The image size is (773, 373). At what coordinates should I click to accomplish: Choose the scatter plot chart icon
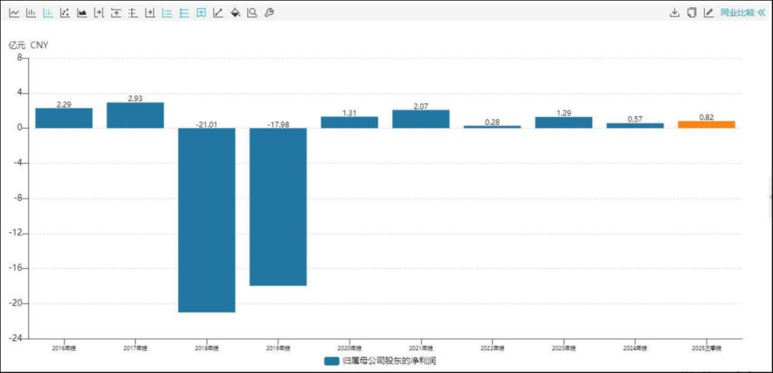click(64, 14)
